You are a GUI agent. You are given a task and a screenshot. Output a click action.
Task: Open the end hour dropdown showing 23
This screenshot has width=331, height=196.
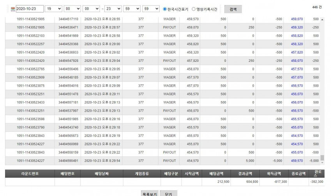point(113,9)
